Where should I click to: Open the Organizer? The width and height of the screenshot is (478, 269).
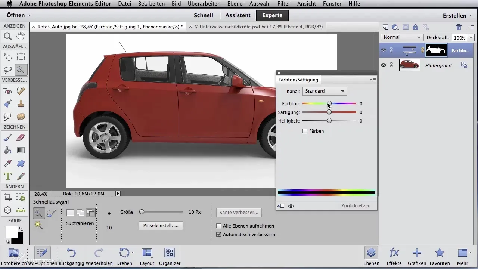click(170, 256)
